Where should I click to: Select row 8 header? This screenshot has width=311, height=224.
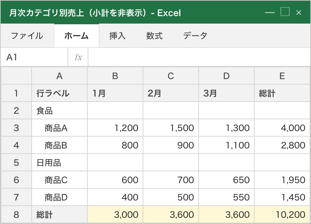[16, 215]
